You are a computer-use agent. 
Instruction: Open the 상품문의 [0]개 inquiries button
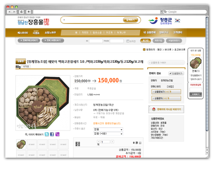point(166,98)
